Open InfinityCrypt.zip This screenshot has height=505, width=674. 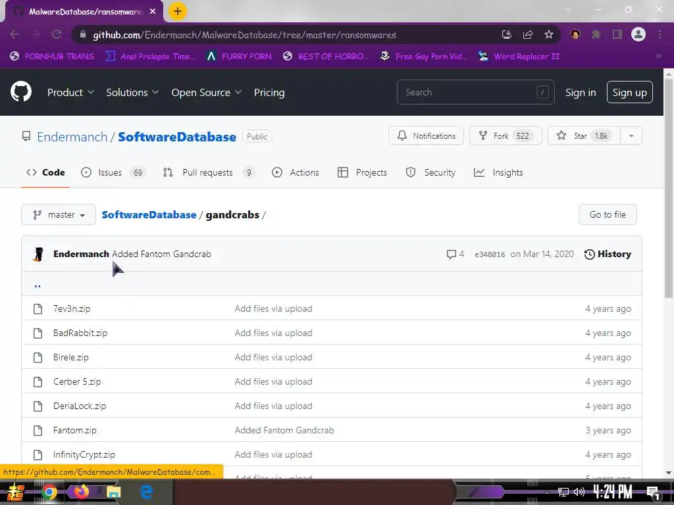pyautogui.click(x=84, y=454)
